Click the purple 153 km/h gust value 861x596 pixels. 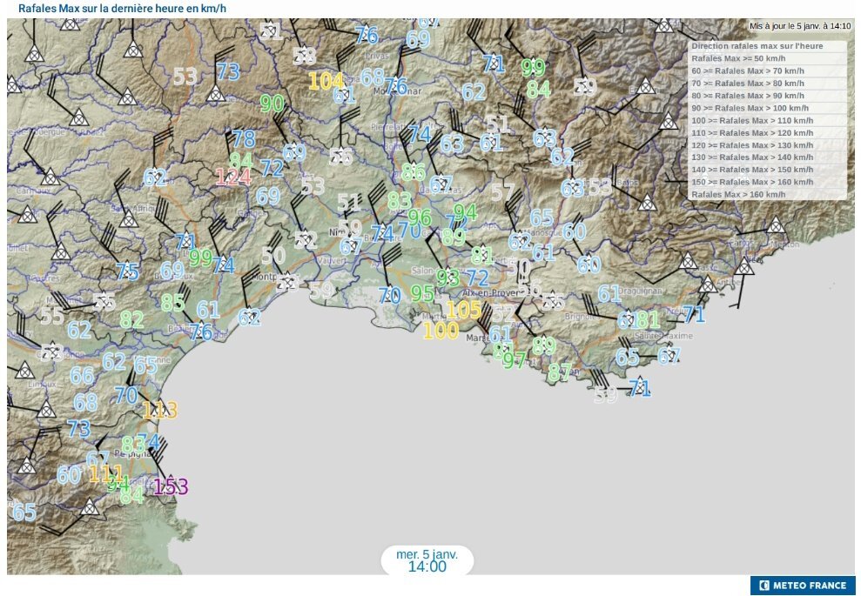point(171,487)
